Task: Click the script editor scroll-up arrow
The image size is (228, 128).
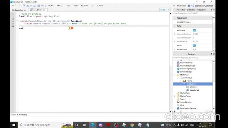Action: point(170,14)
